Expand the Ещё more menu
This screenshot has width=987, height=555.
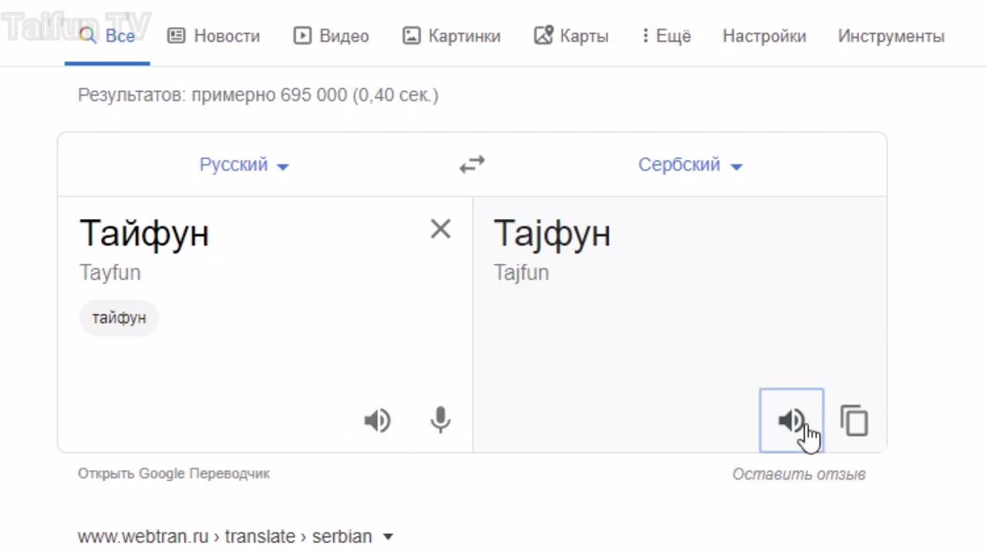pyautogui.click(x=666, y=36)
